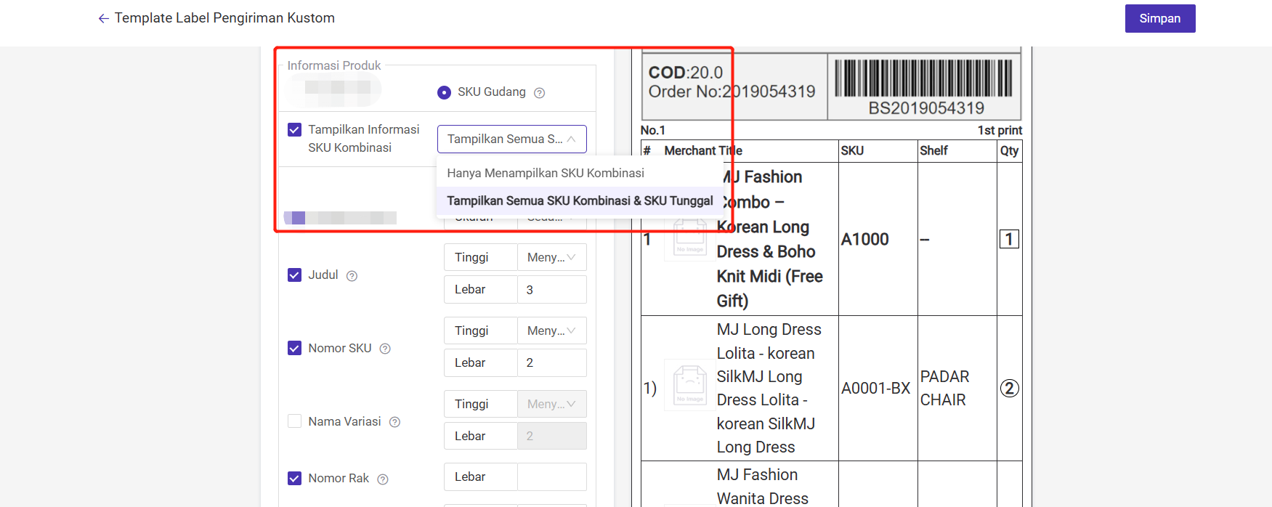Click the Informasi Produk section heading
1272x507 pixels.
(334, 66)
